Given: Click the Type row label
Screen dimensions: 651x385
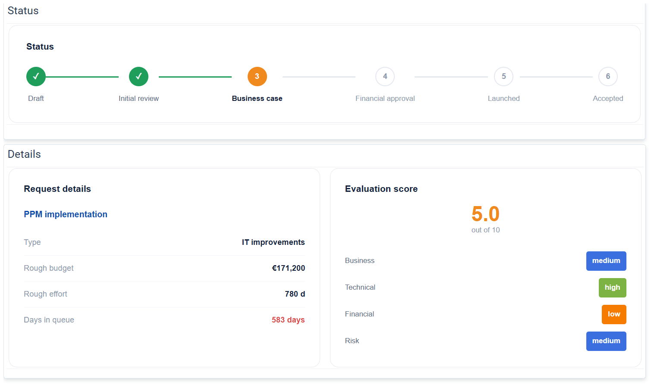Looking at the screenshot, I should tap(32, 242).
